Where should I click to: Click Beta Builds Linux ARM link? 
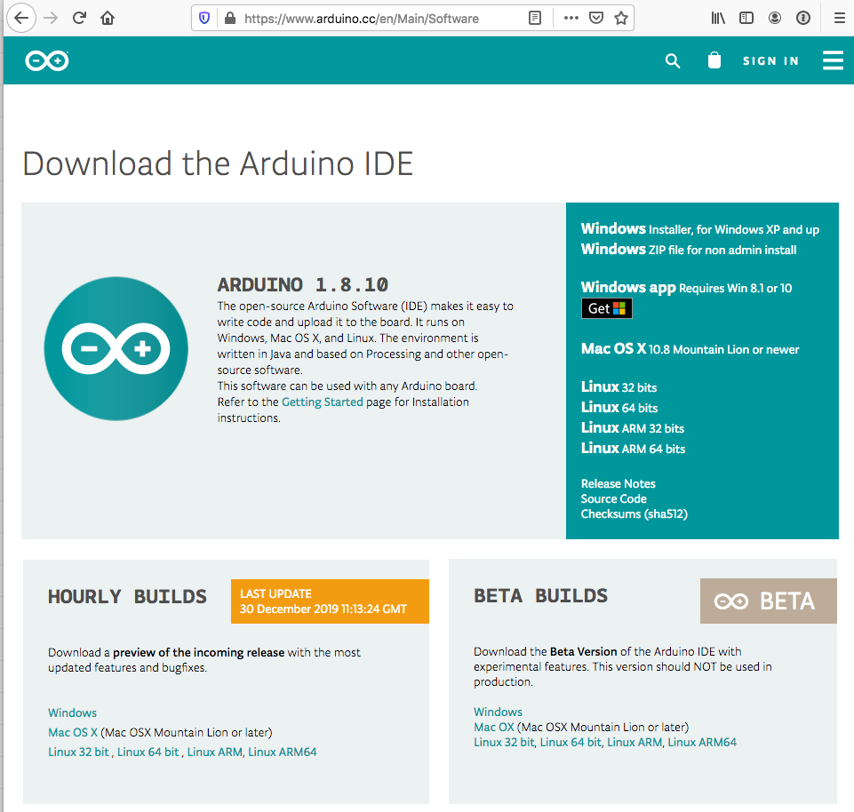click(x=635, y=743)
